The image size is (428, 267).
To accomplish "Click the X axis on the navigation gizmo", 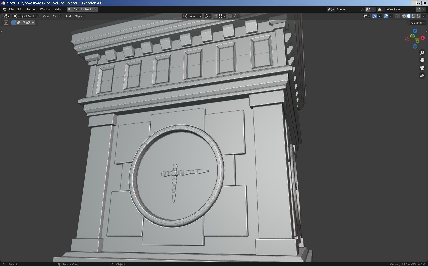I will coord(423,38).
